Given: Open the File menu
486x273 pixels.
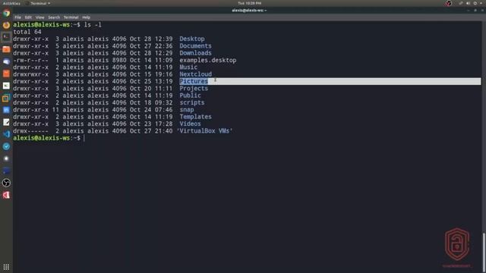Looking at the screenshot, I should 18,17.
